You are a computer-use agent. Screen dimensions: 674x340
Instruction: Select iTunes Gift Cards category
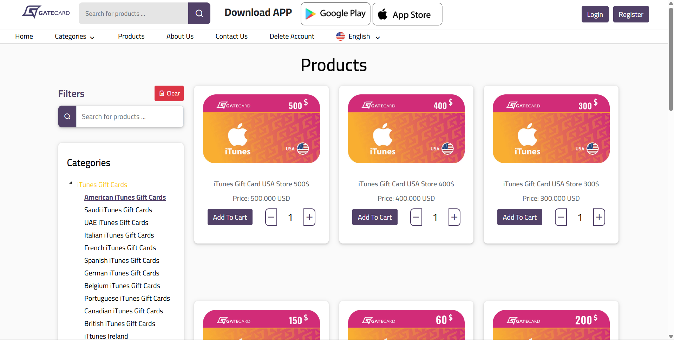(102, 185)
